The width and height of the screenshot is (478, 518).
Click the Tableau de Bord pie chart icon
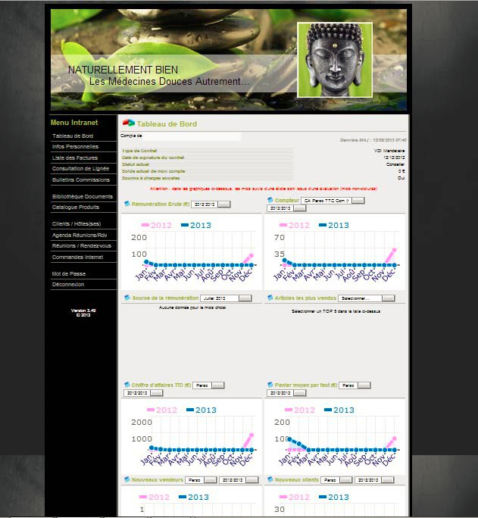point(128,123)
